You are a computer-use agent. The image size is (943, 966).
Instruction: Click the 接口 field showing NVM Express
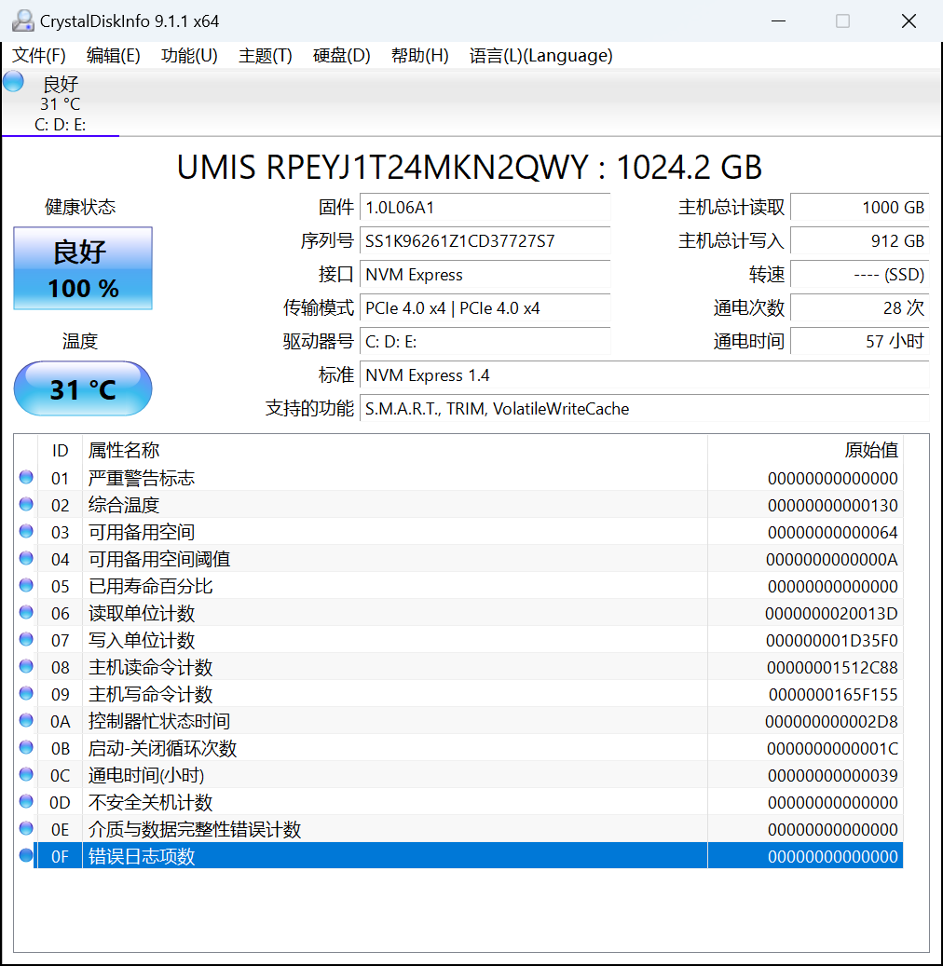[485, 275]
